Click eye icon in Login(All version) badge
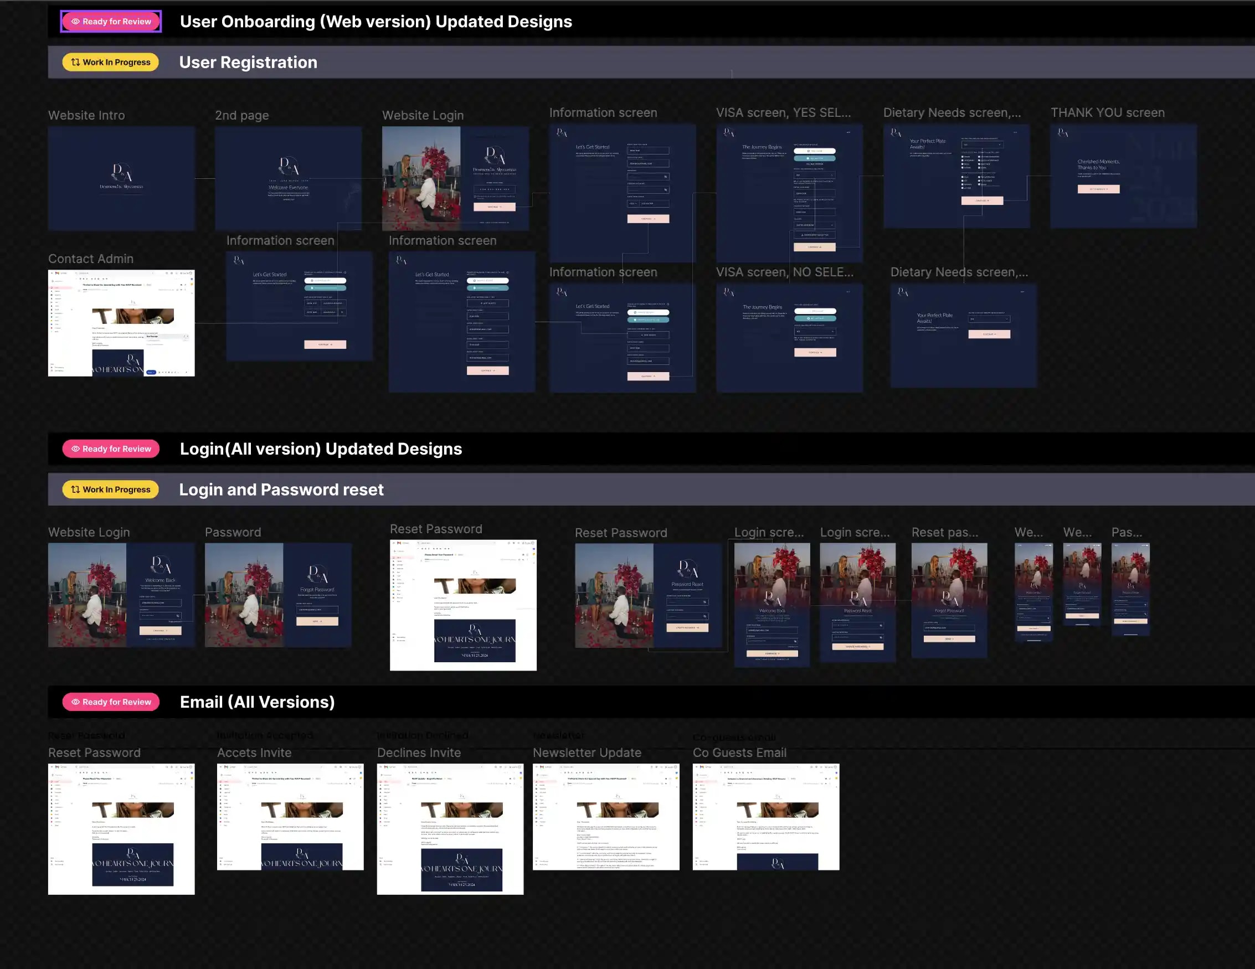 point(75,449)
